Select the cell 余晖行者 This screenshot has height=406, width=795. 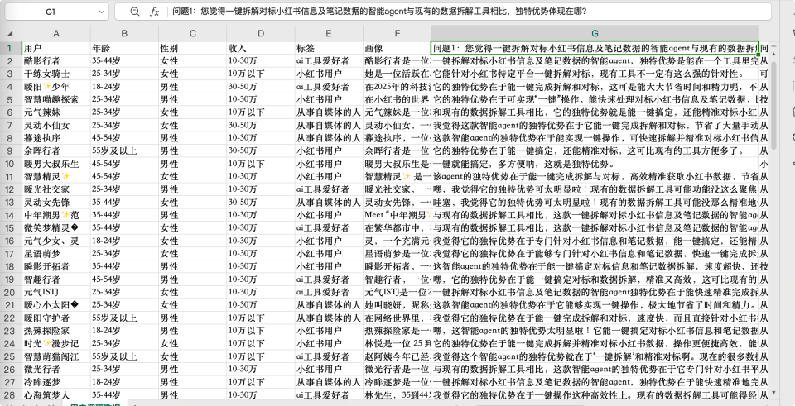[56, 150]
